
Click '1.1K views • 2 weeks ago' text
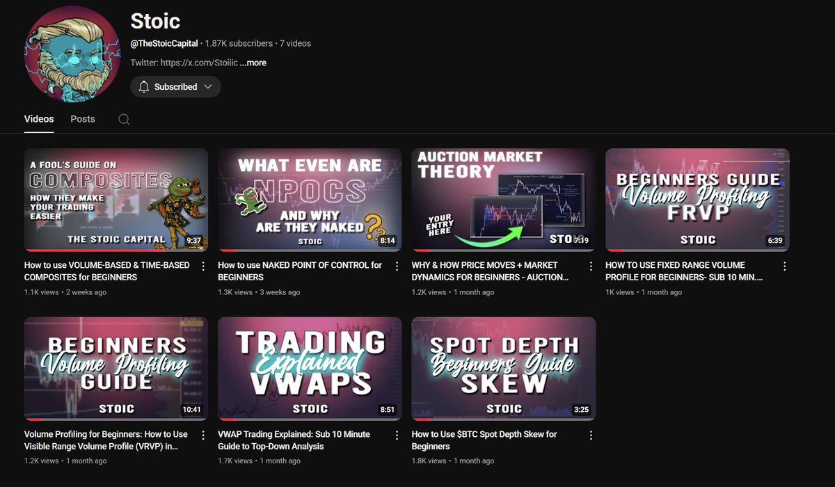click(x=65, y=292)
